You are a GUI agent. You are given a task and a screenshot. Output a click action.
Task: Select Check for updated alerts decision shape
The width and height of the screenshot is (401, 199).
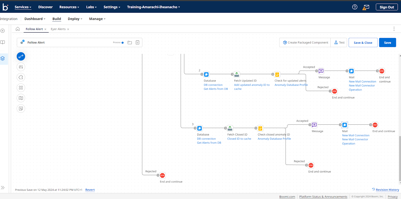click(x=277, y=74)
